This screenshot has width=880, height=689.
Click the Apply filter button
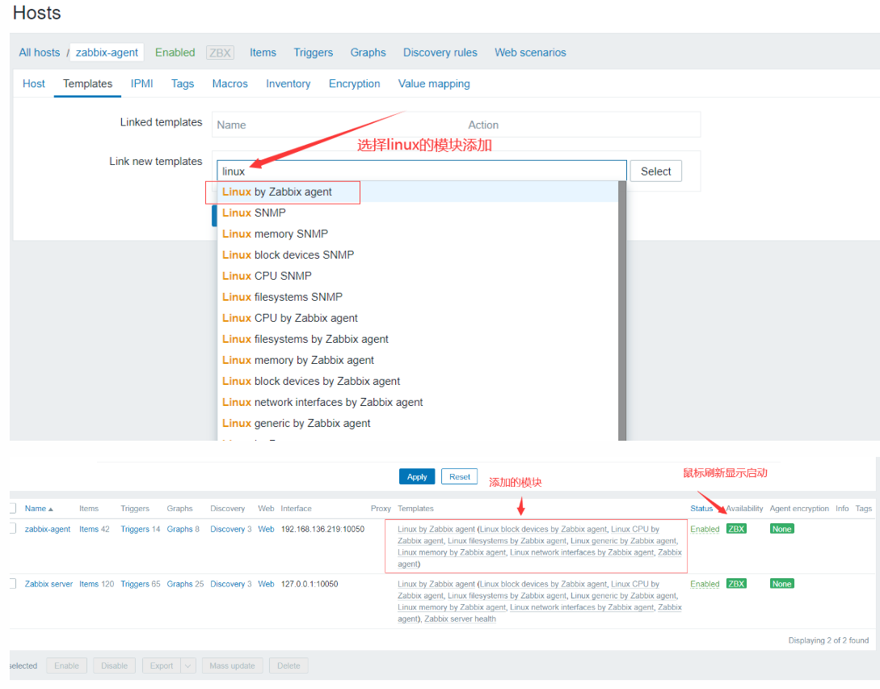(416, 477)
